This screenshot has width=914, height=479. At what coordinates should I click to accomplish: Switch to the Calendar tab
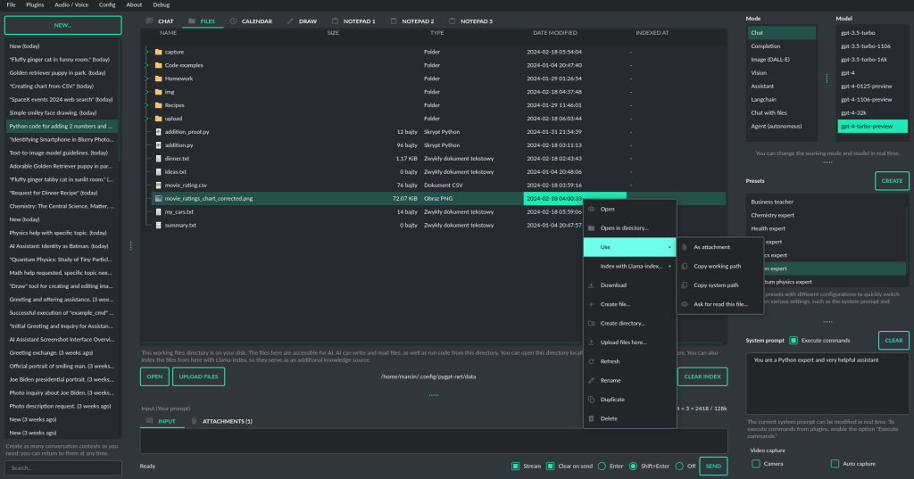point(250,21)
